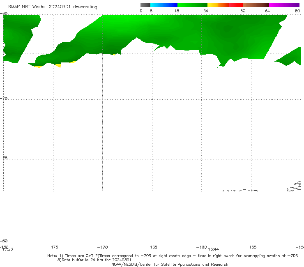
Task: Click the blue segment of the color bar
Action: (x=164, y=5)
